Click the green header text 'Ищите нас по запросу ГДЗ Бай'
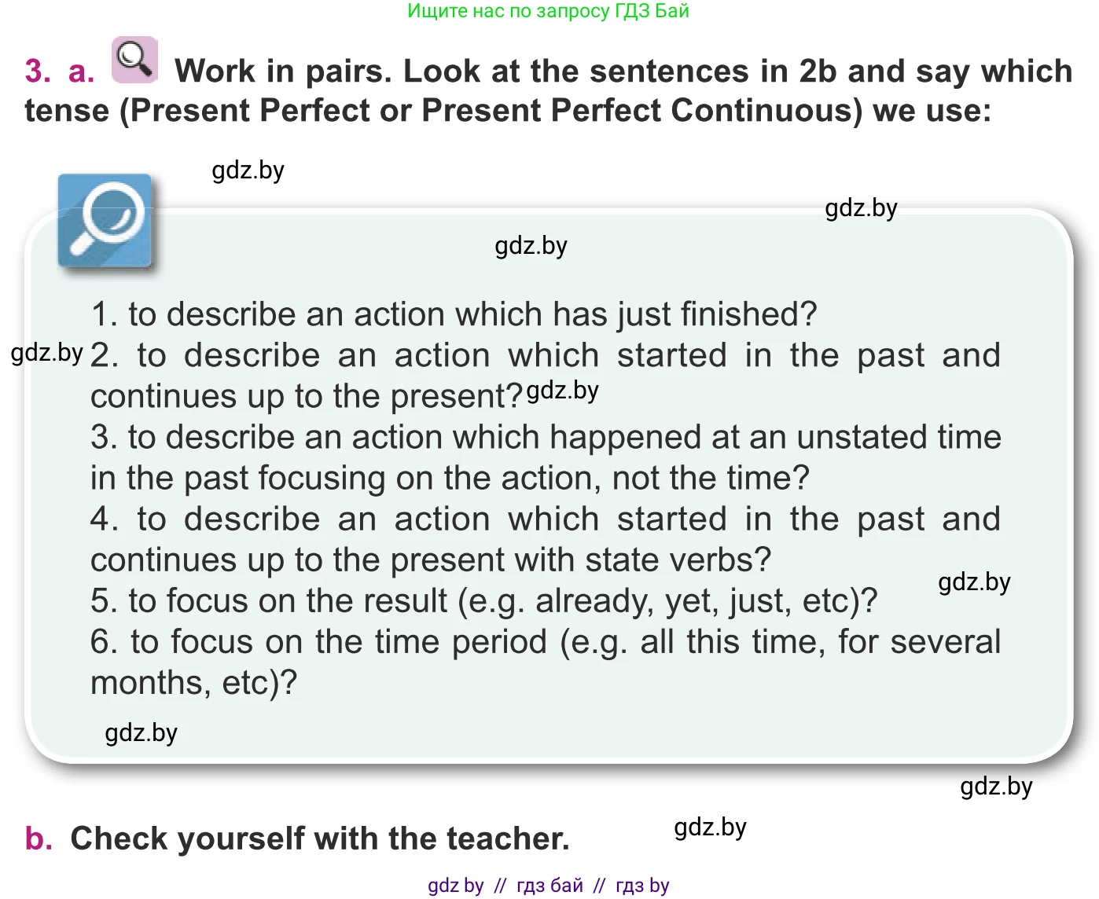 (548, 11)
